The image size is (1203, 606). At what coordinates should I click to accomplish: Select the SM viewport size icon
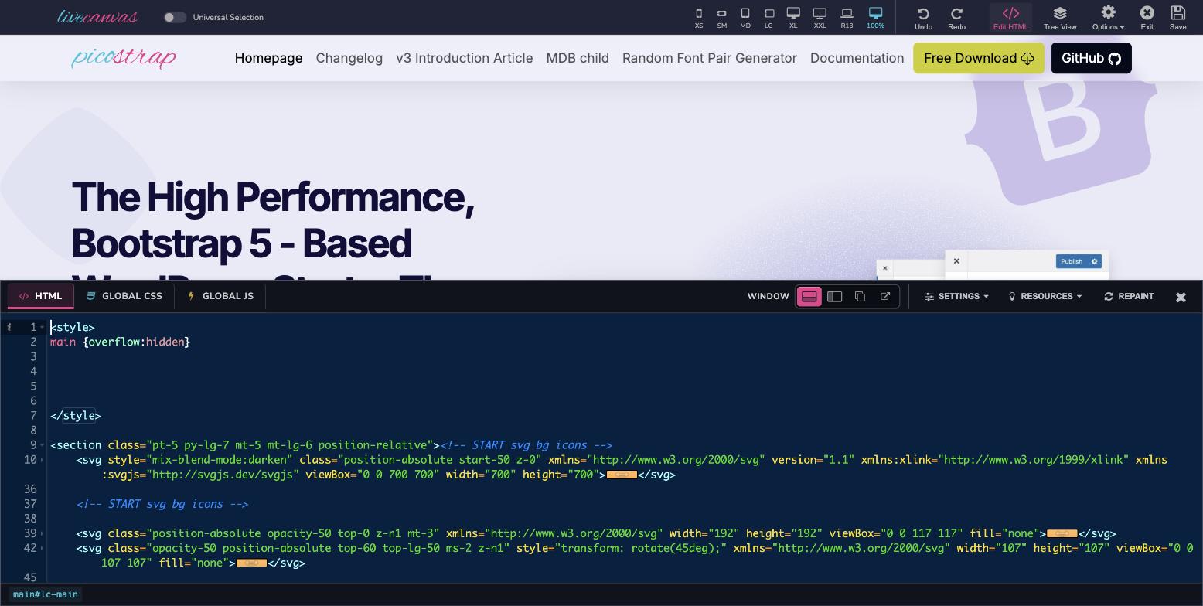click(x=721, y=17)
